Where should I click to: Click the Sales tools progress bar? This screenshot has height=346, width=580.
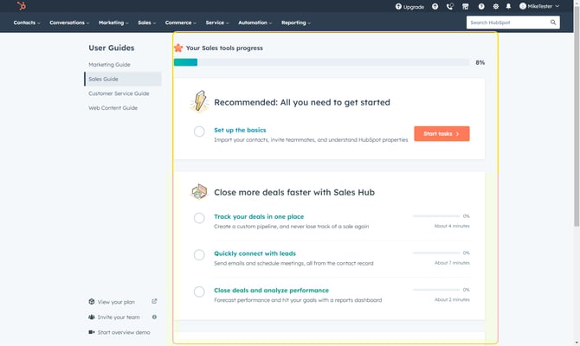click(x=322, y=62)
